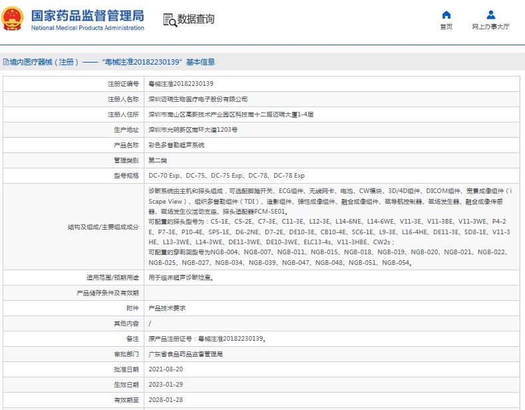Click the 首页 home icon
This screenshot has width=525, height=410.
point(446,15)
